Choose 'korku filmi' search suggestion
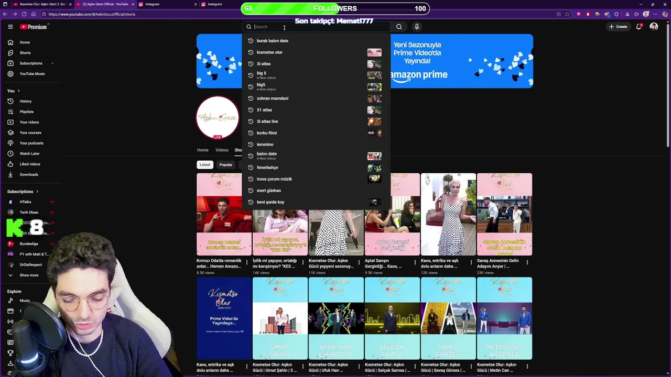This screenshot has height=377, width=671. pos(316,133)
